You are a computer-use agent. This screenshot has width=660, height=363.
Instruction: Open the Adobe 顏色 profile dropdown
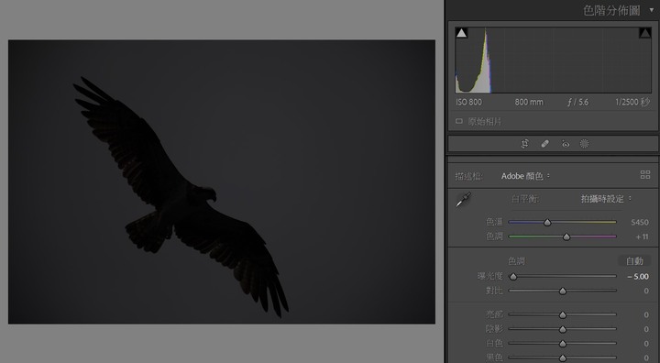[x=525, y=176]
